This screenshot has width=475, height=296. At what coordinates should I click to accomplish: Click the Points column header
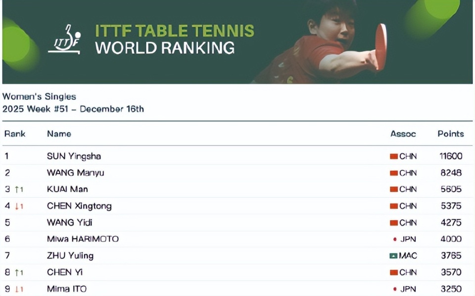[451, 134]
